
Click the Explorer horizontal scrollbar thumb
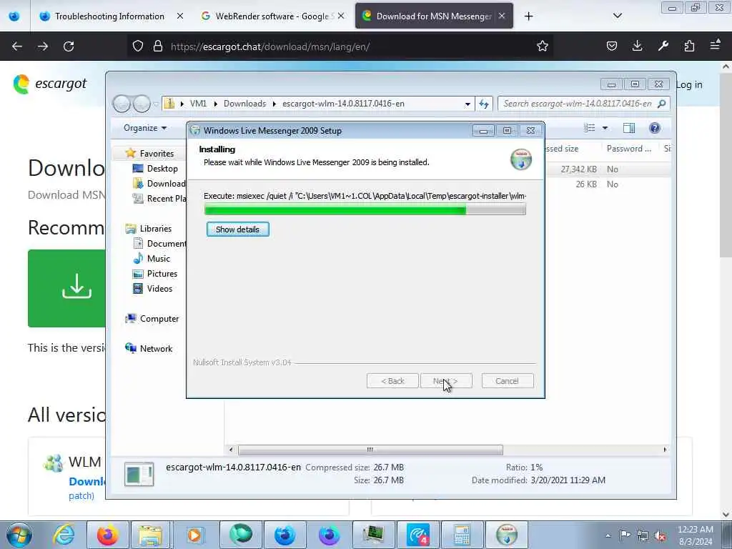pos(370,450)
